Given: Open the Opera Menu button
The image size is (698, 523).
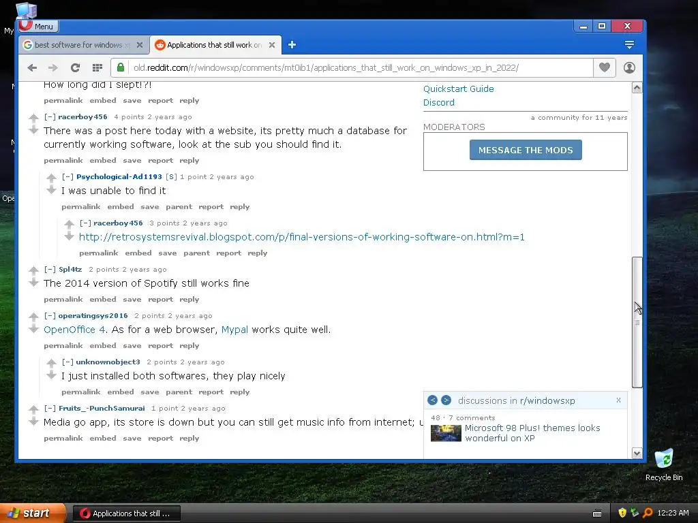Looking at the screenshot, I should (x=39, y=27).
